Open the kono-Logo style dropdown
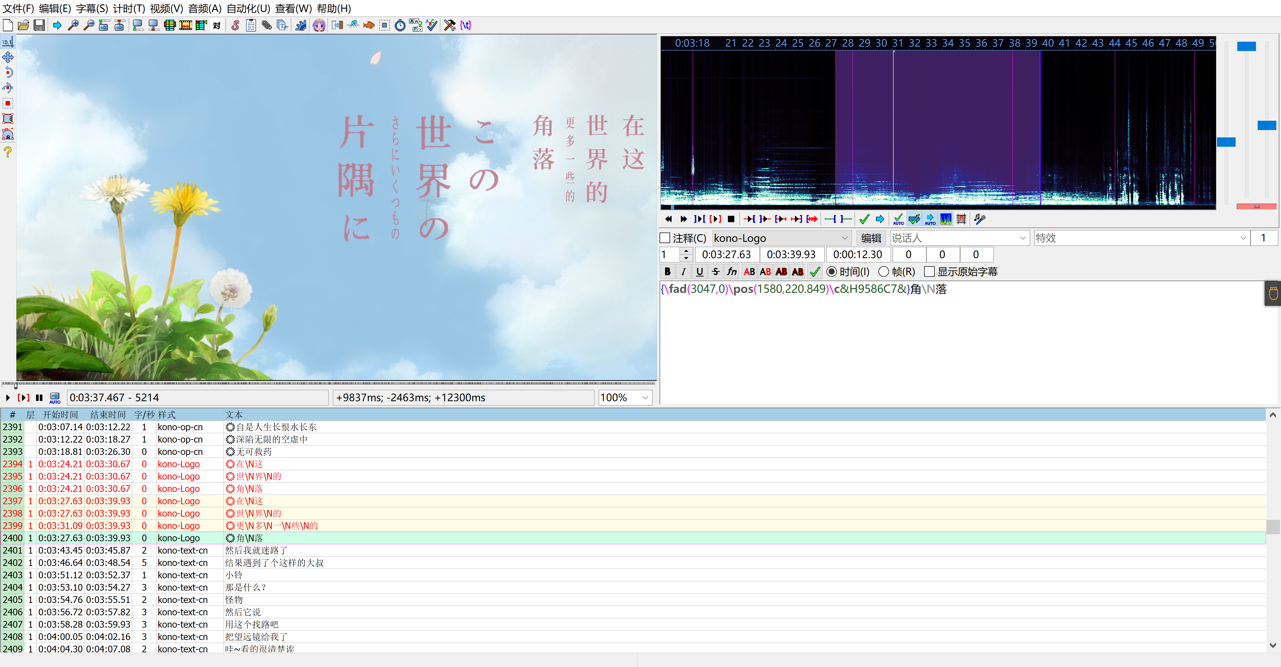The height and width of the screenshot is (667, 1281). point(782,238)
